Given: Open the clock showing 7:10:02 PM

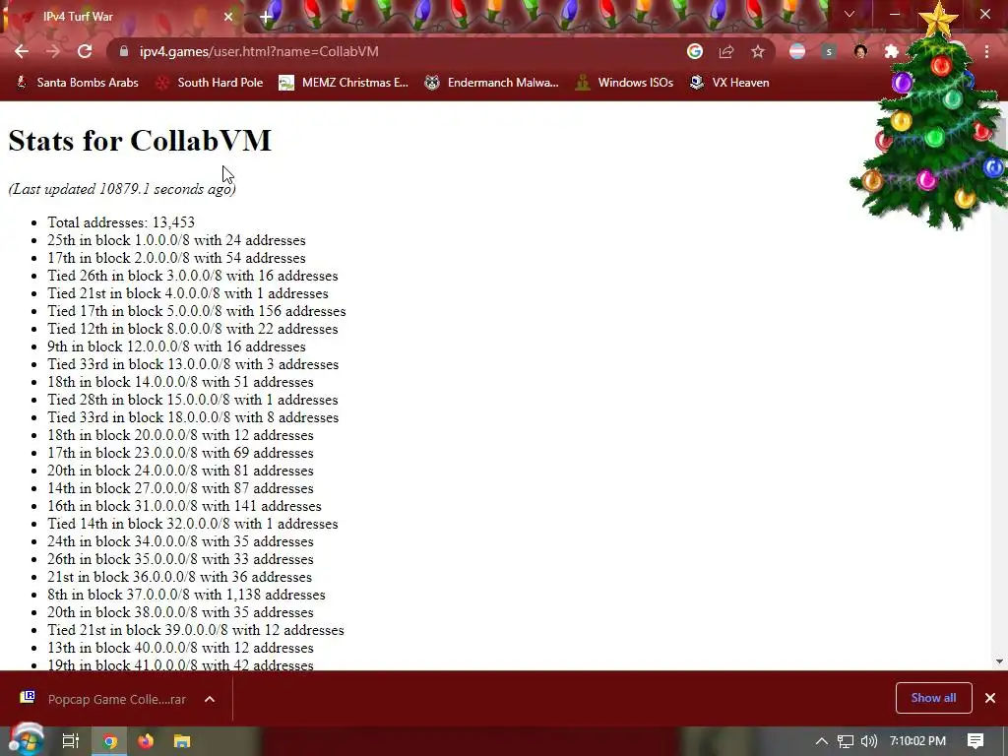Looking at the screenshot, I should (917, 741).
